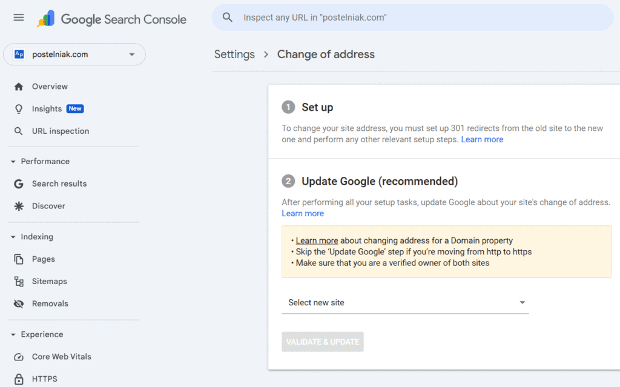The height and width of the screenshot is (387, 620).
Task: Open Overview via home icon
Action: point(19,87)
